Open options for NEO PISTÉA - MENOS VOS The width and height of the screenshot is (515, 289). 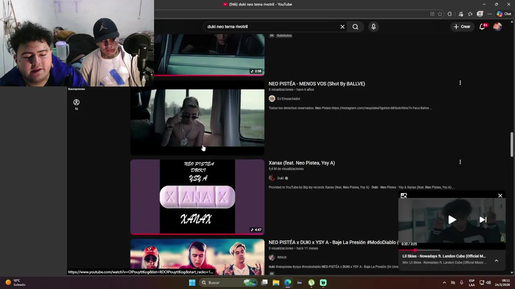[x=460, y=83]
